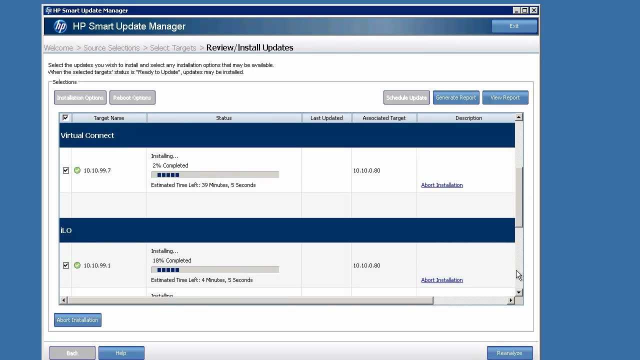Click the vertical scrollbar thumb
Screen dimensions: 640x360
click(x=519, y=197)
